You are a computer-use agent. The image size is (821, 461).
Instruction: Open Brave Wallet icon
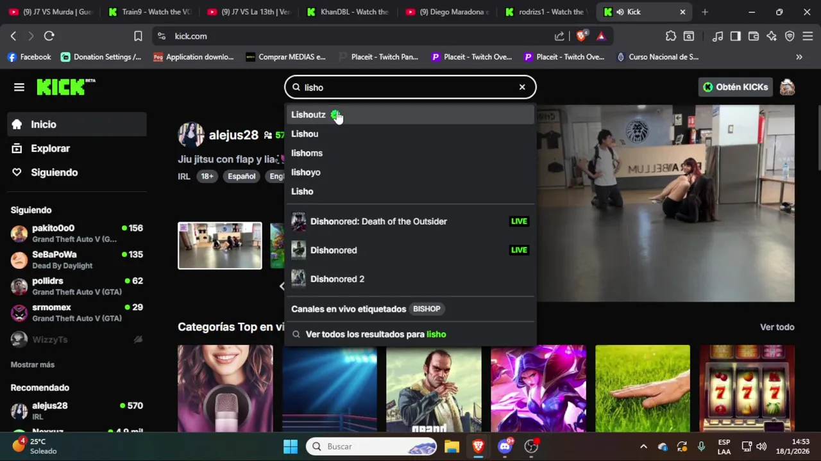754,36
